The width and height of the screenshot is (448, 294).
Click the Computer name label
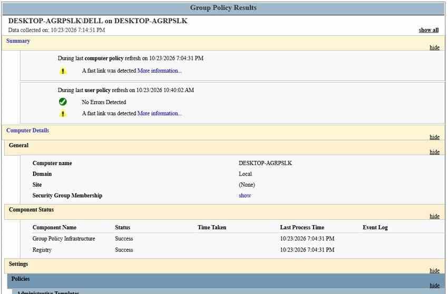pyautogui.click(x=52, y=164)
